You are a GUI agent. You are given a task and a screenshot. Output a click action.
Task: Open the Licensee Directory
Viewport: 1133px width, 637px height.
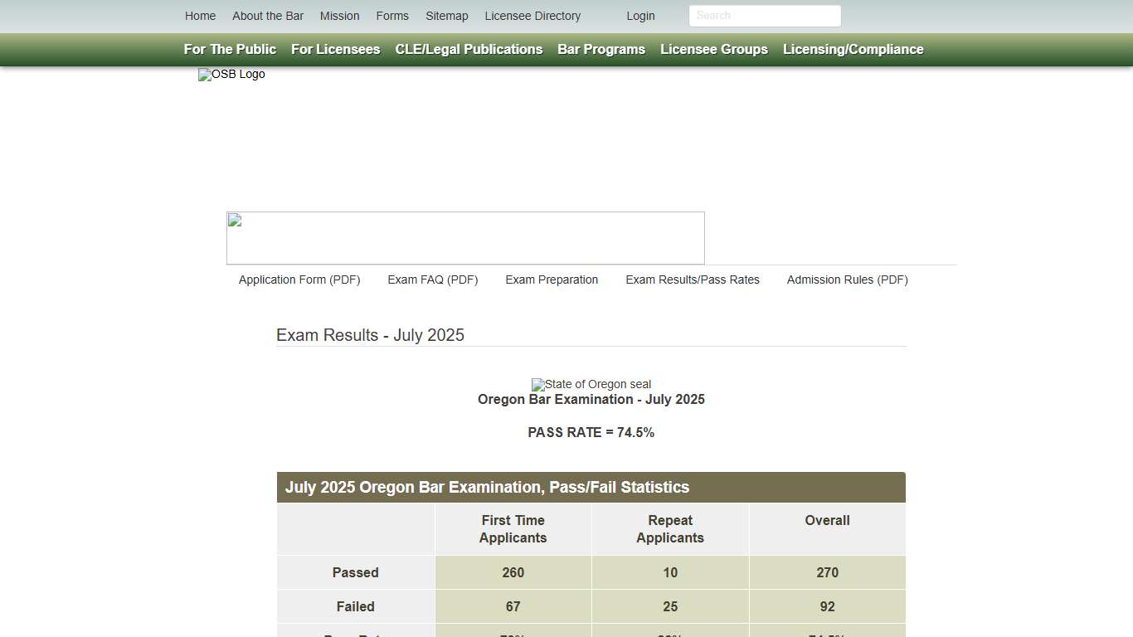click(x=532, y=16)
